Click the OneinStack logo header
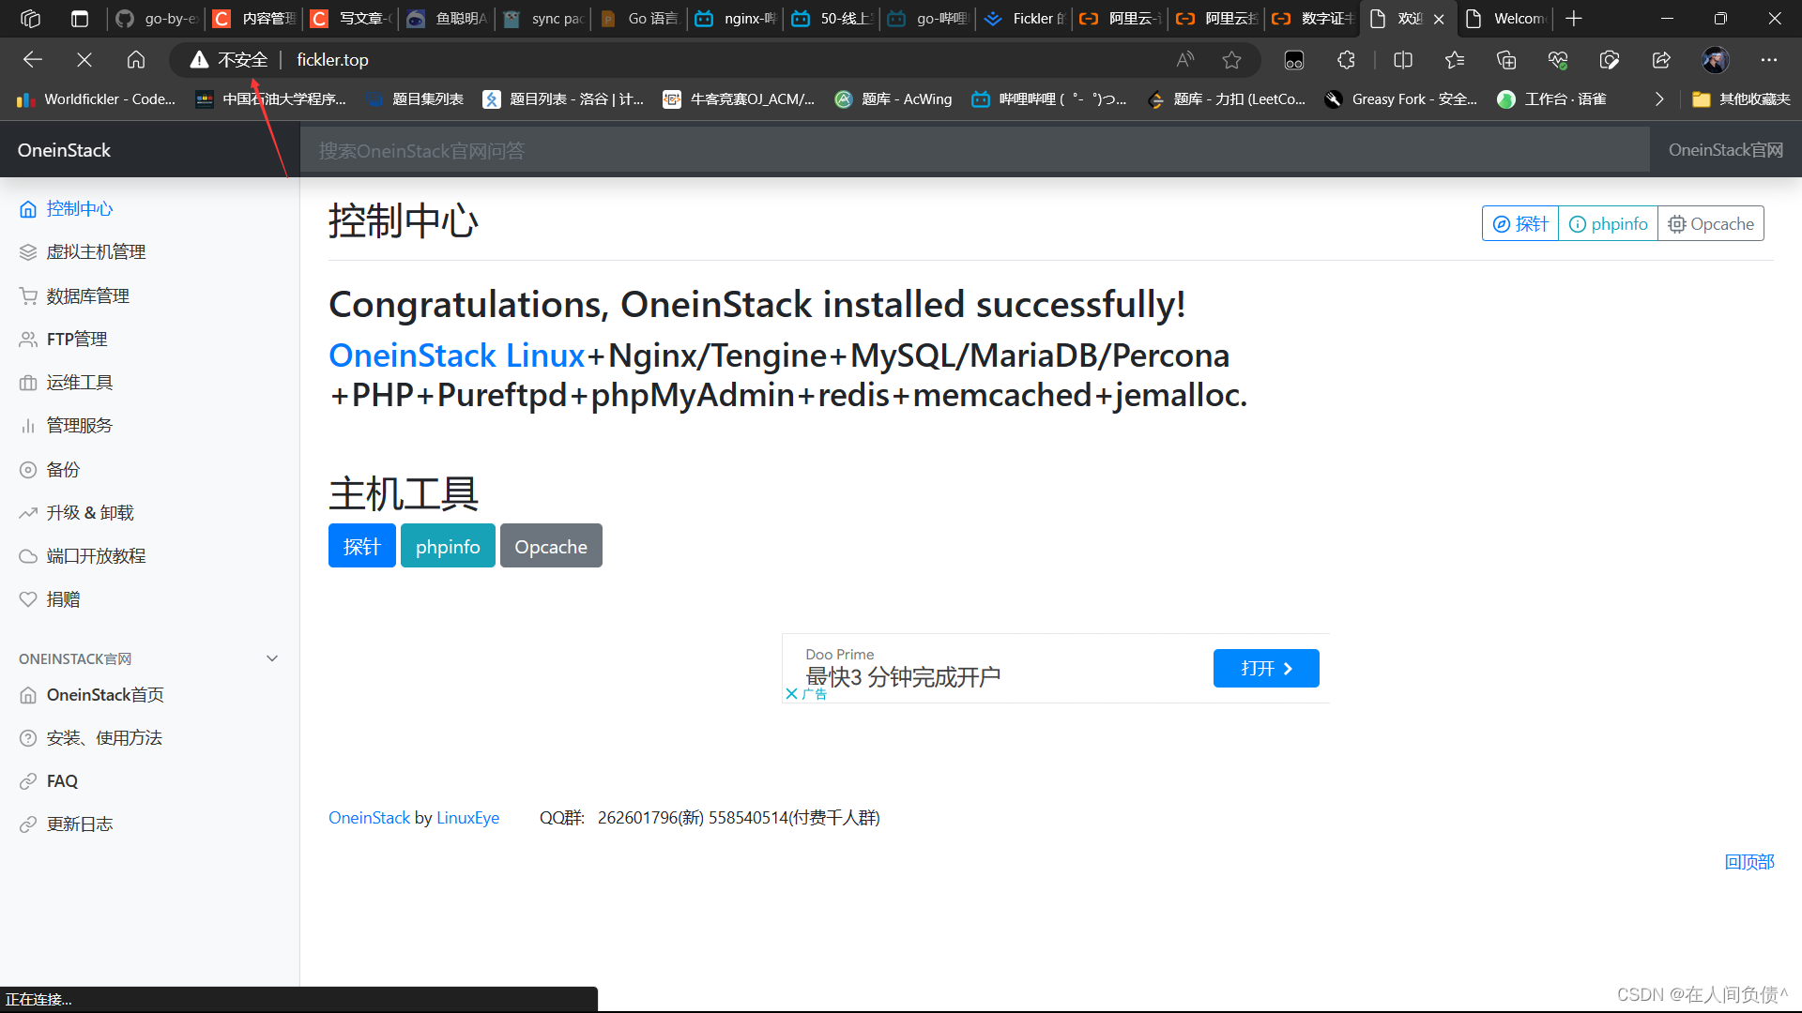This screenshot has width=1802, height=1013. click(x=64, y=150)
